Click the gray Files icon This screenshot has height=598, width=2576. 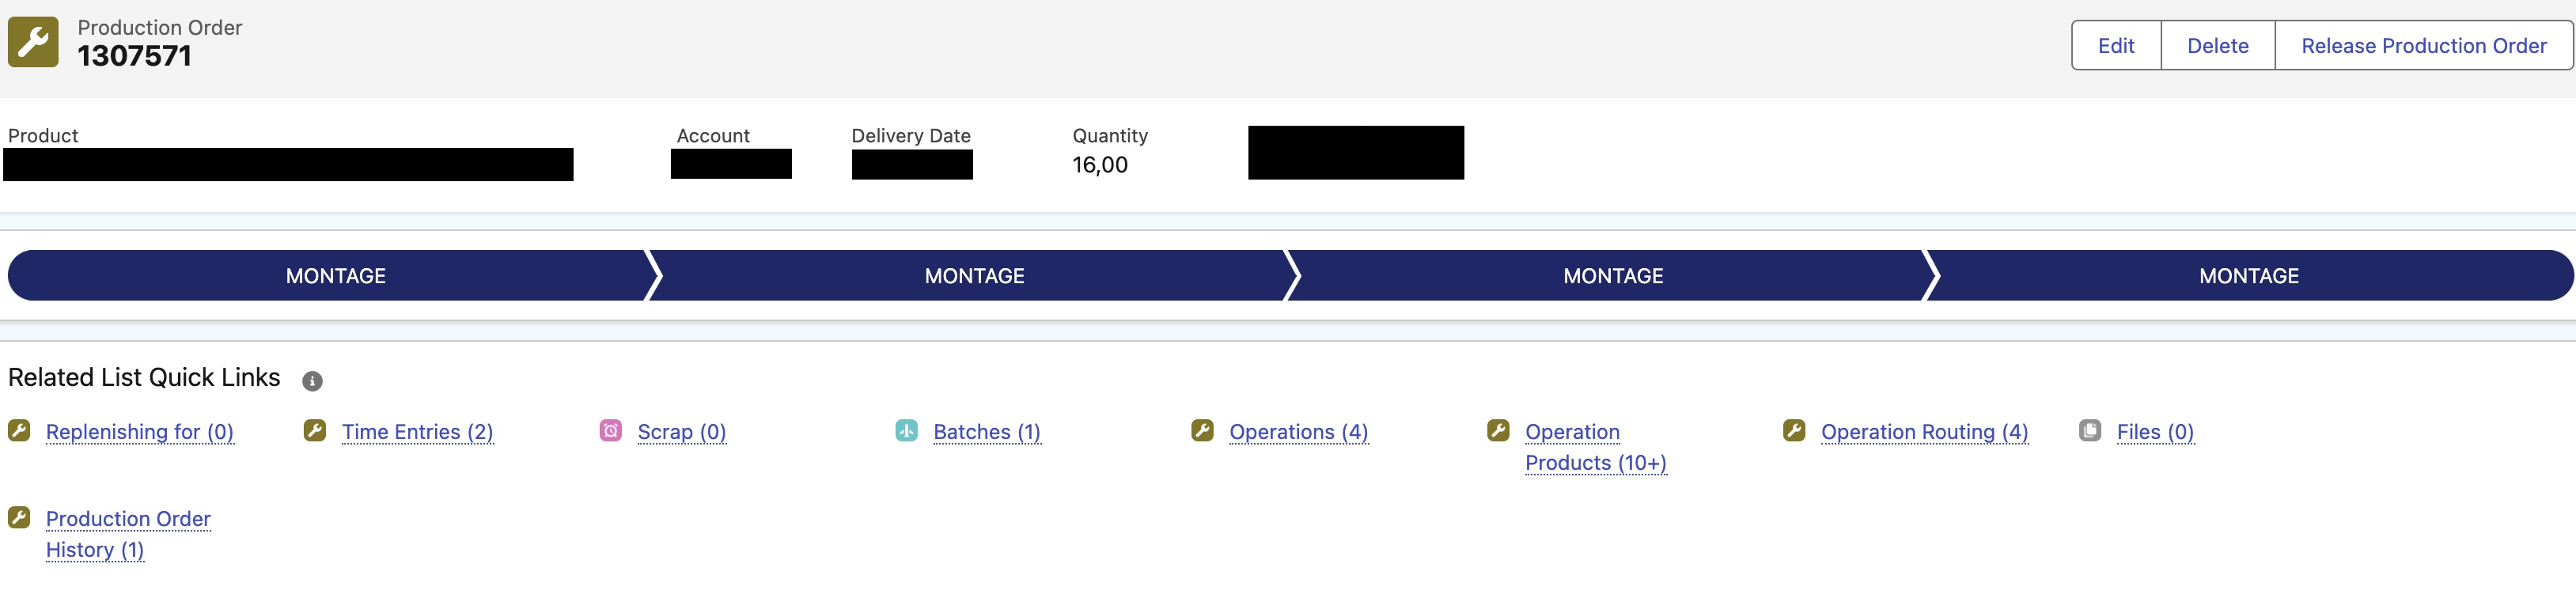[x=2089, y=431]
